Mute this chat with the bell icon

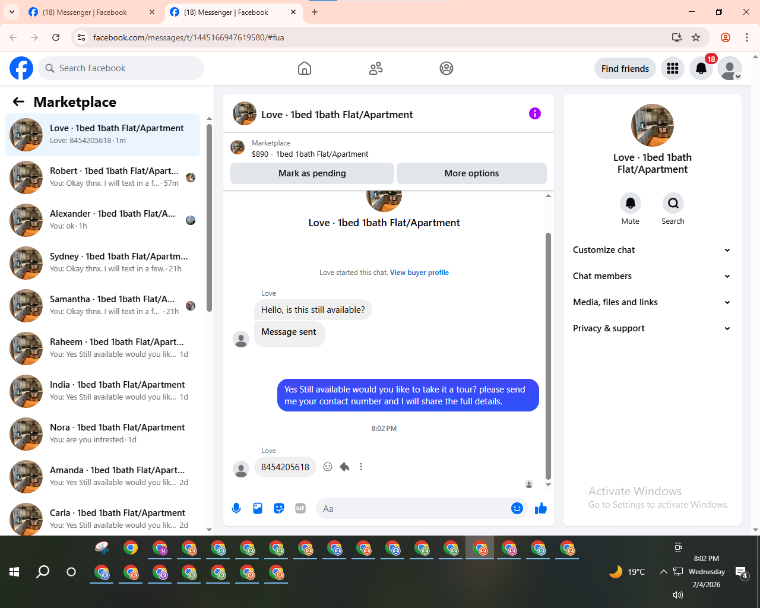pyautogui.click(x=631, y=203)
